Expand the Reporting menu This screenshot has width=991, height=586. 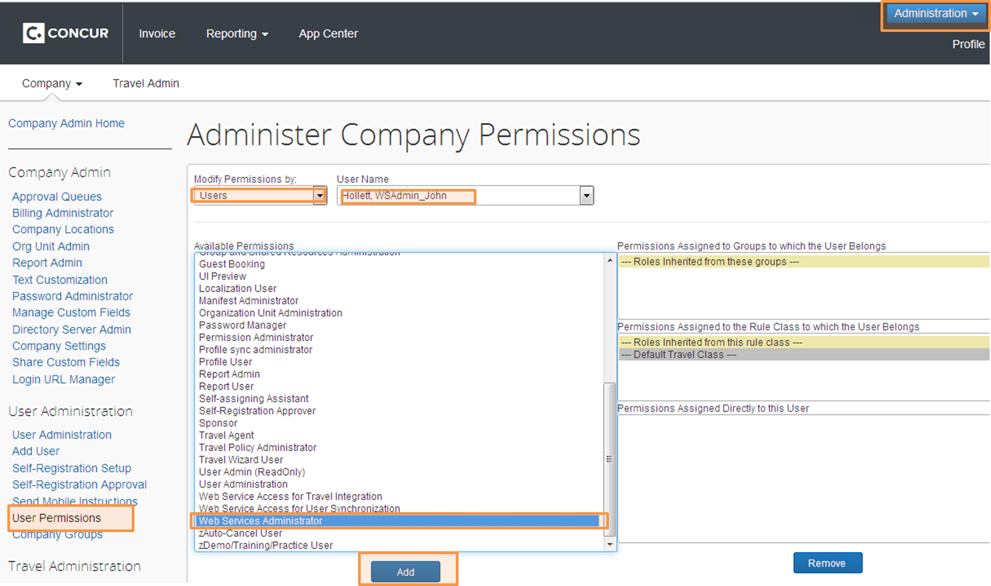pyautogui.click(x=237, y=34)
